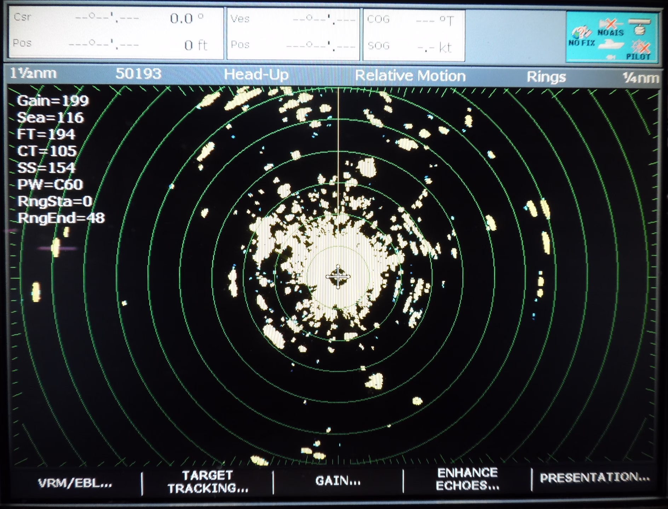Image resolution: width=668 pixels, height=509 pixels.
Task: Select the Gain=199 readout
Action: tap(53, 101)
